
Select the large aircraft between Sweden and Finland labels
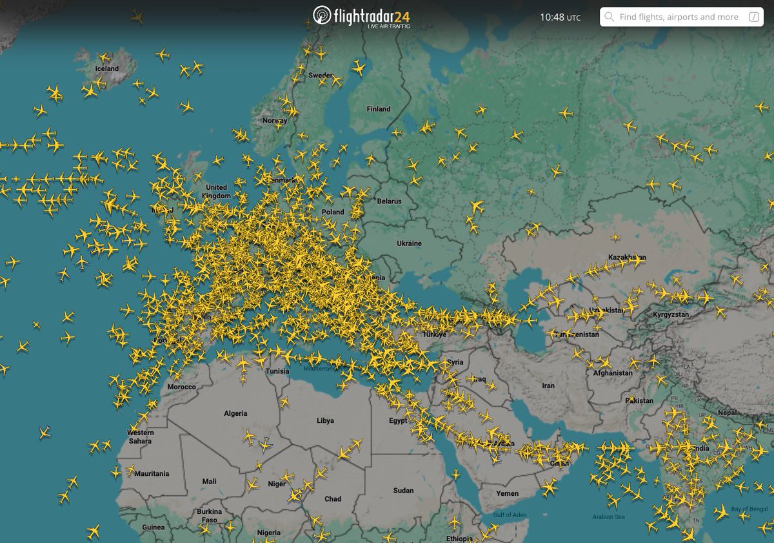pos(359,67)
